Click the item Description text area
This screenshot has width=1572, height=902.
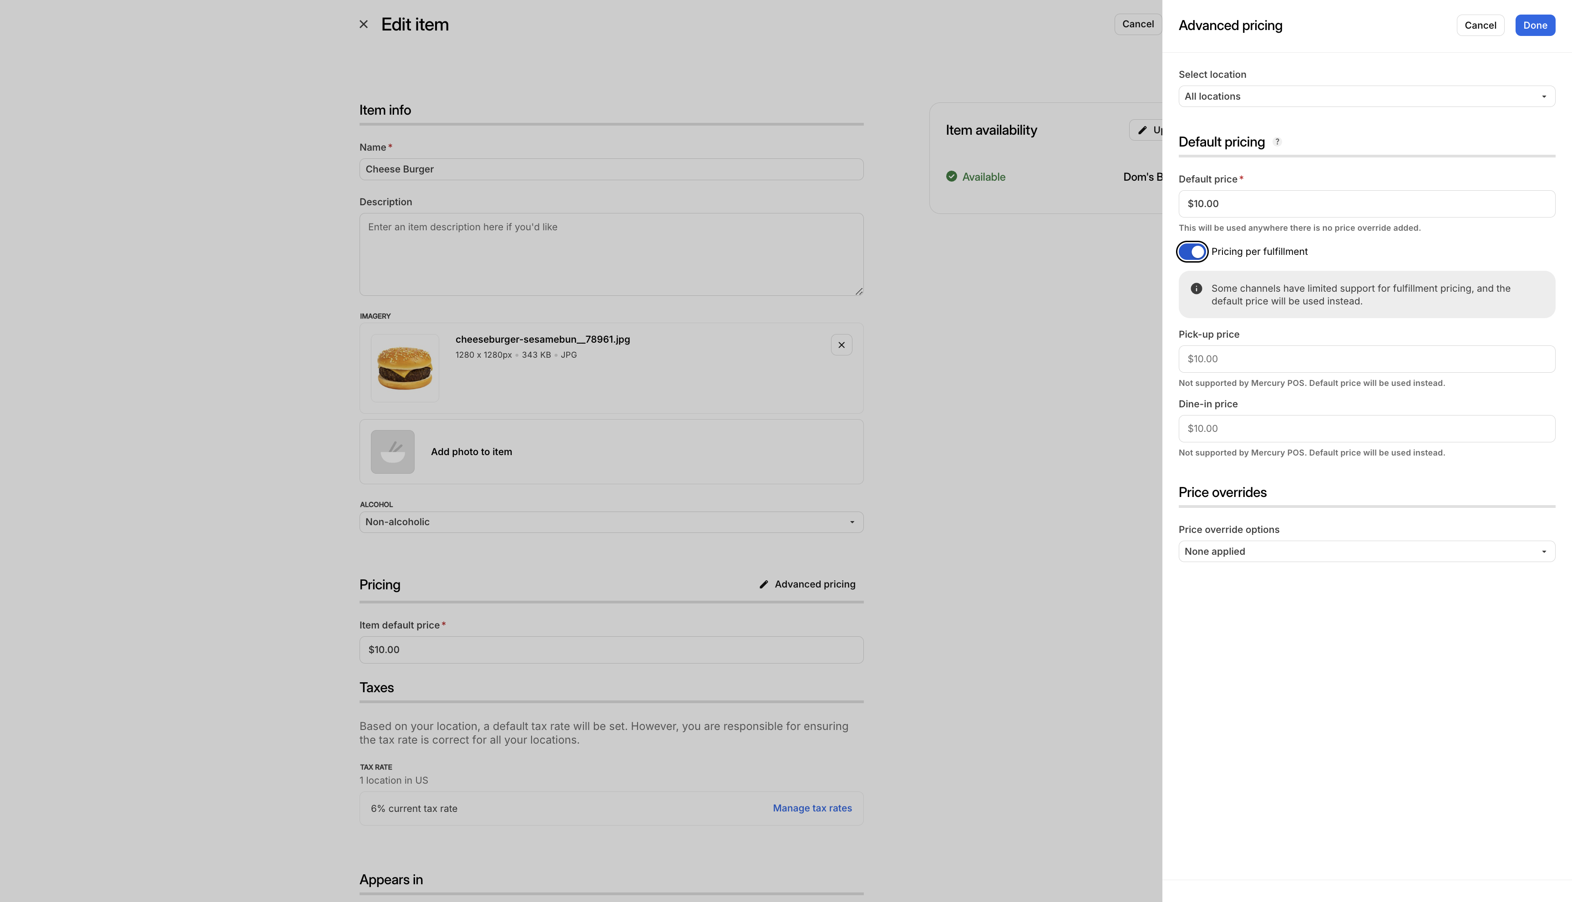[x=611, y=254]
